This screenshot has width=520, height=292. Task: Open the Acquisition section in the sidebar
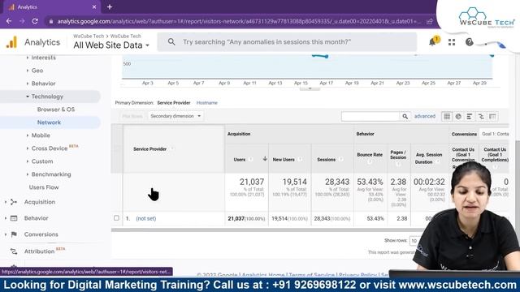click(40, 202)
